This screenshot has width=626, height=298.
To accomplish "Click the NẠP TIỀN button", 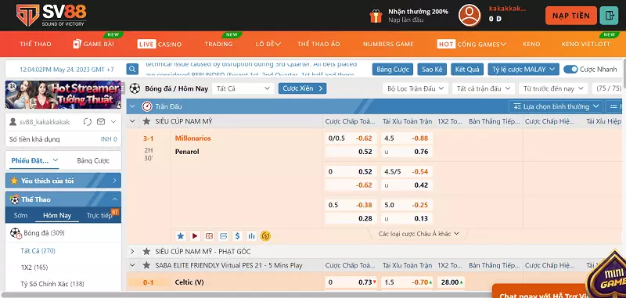I will (x=571, y=16).
